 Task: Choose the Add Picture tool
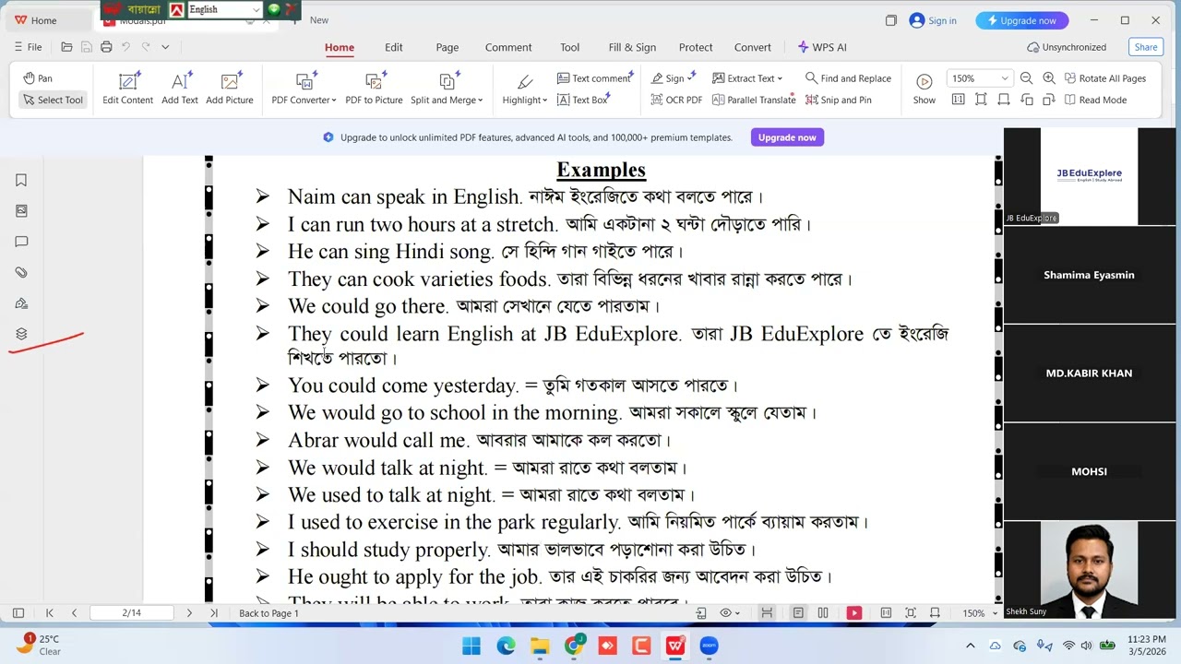[x=230, y=89]
